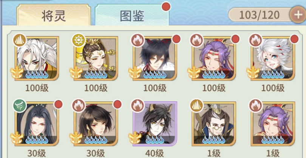Click gold rank badge on first portrait
Viewport: 306px width, 158px height.
click(17, 72)
